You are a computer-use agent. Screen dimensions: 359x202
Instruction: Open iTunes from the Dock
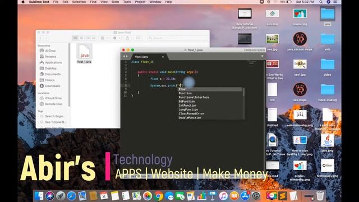tap(223, 196)
